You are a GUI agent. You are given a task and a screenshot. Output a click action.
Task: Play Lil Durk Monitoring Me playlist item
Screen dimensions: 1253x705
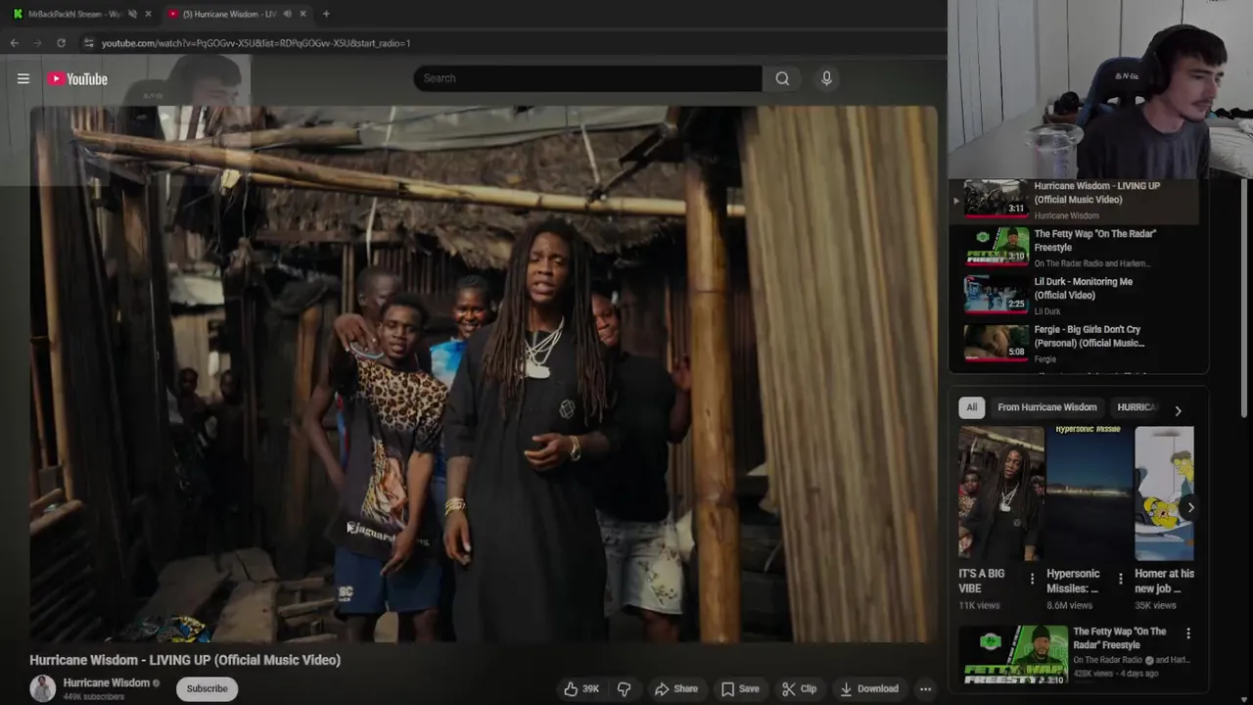pyautogui.click(x=1075, y=296)
